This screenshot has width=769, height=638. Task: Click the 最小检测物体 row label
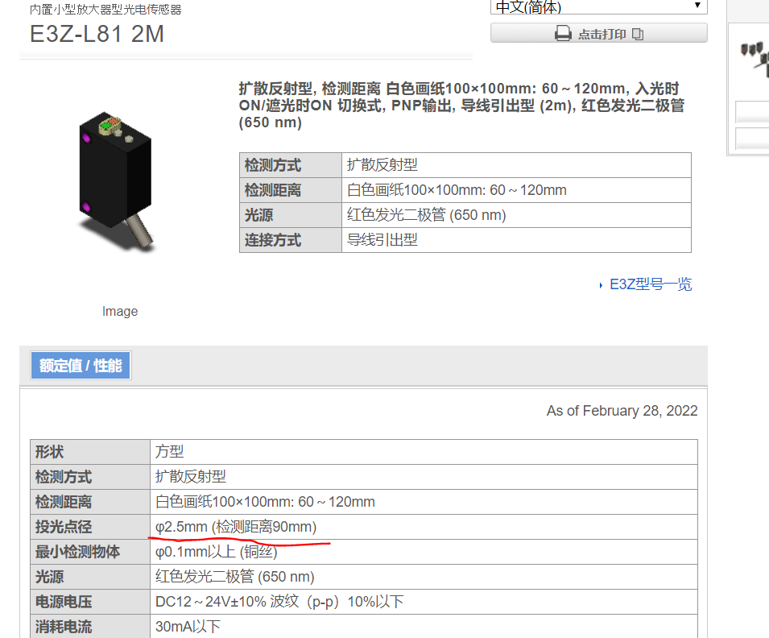point(77,552)
